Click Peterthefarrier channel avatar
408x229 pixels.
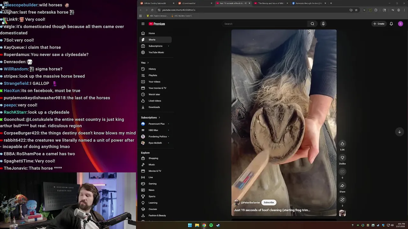(x=237, y=203)
